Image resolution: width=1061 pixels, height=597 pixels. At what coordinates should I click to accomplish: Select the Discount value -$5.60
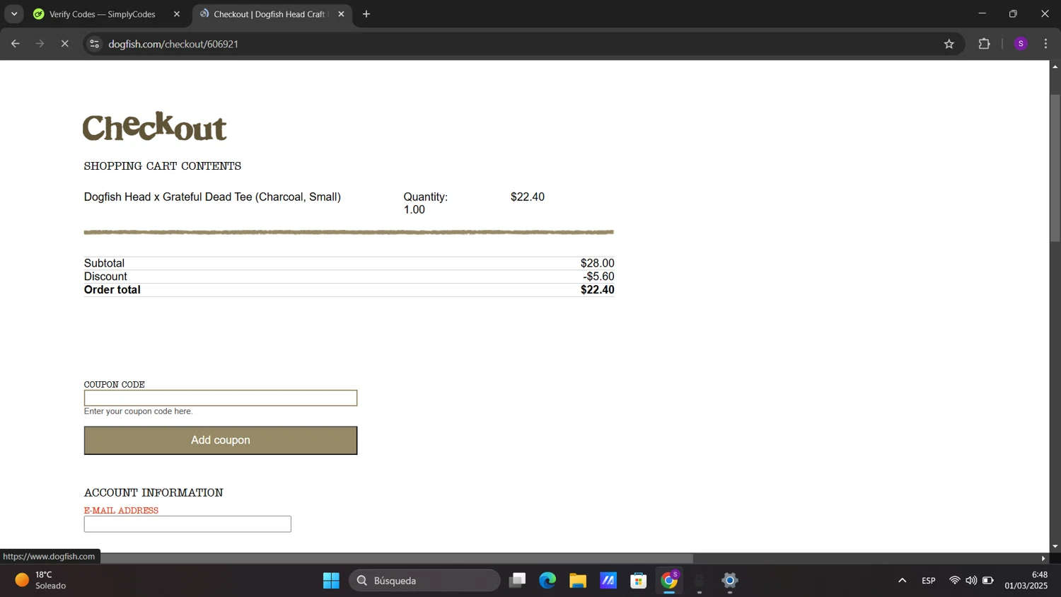[598, 277]
